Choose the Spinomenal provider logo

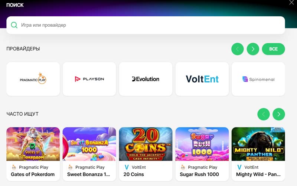click(x=258, y=79)
